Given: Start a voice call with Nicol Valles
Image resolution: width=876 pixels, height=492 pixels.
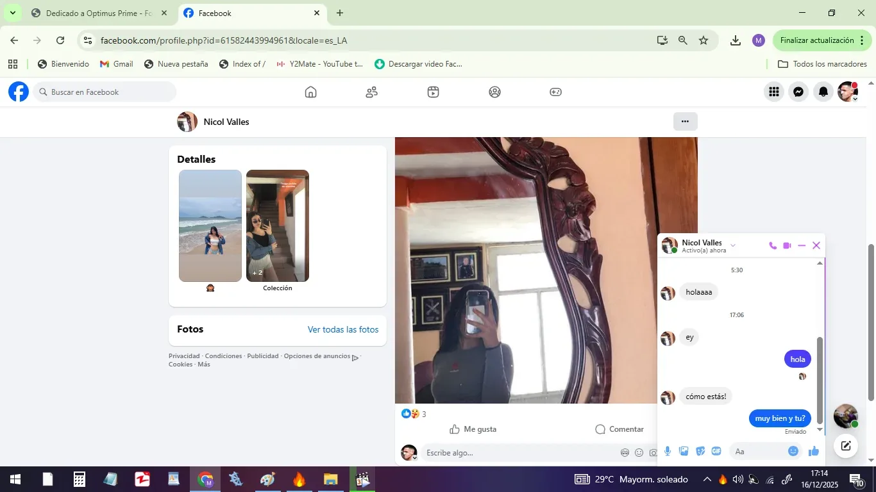Looking at the screenshot, I should (773, 246).
